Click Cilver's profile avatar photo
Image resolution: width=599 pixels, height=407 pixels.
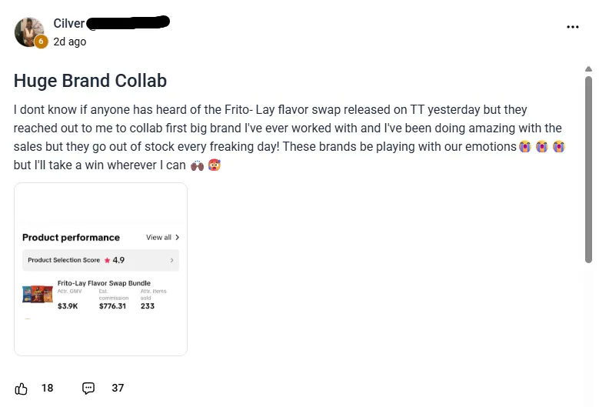click(x=28, y=31)
